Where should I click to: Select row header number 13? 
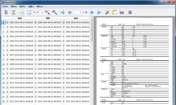(x=3, y=78)
